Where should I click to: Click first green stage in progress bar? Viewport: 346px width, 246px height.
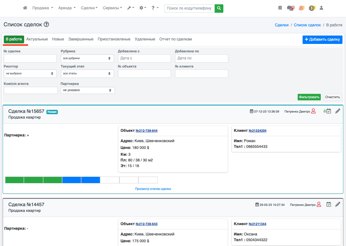pyautogui.click(x=15, y=180)
